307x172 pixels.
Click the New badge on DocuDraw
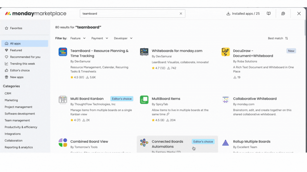coord(291,51)
